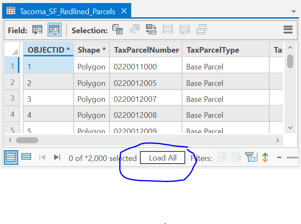Click the Calculate Field icon

54,30
